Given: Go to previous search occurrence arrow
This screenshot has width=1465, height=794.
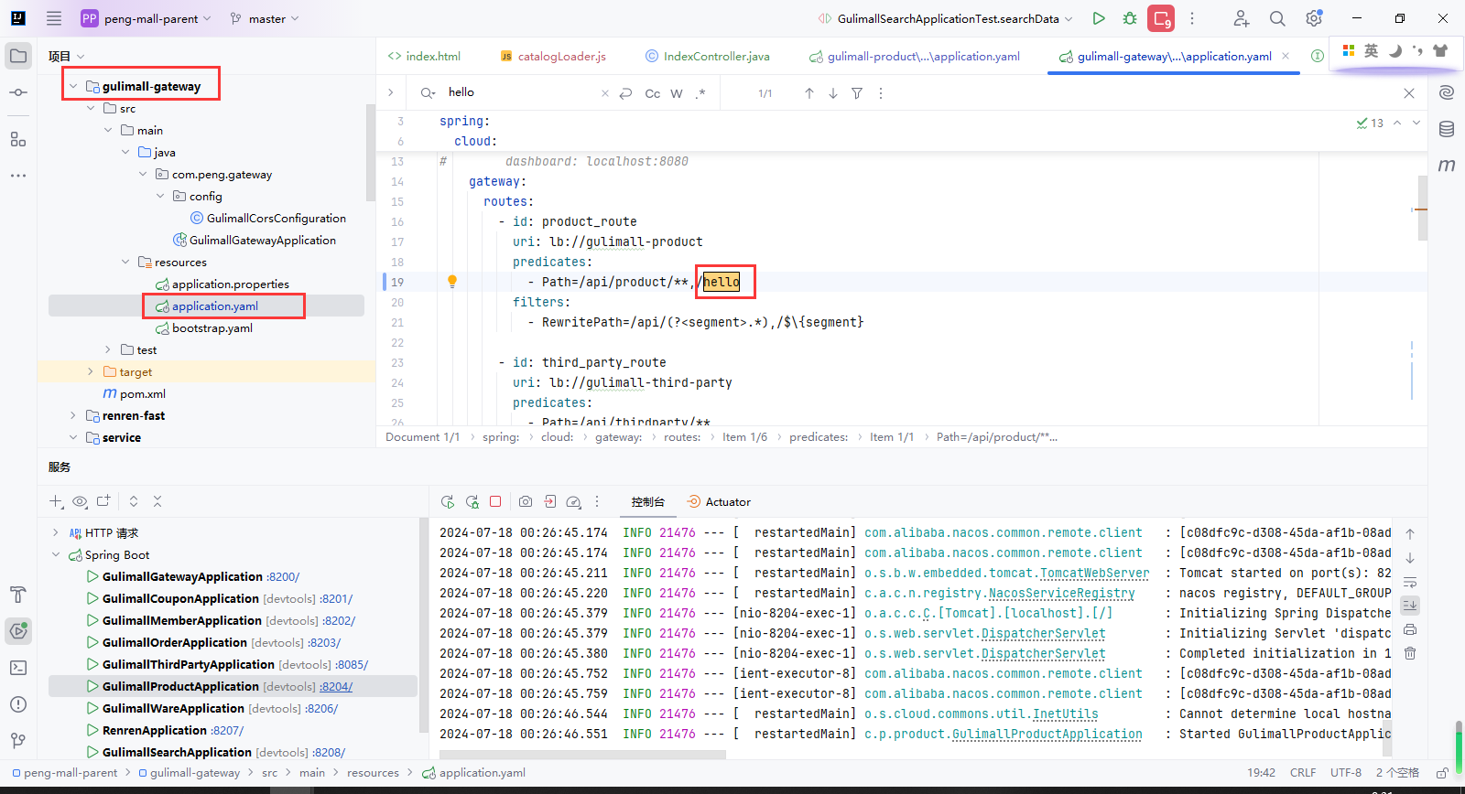Looking at the screenshot, I should (x=809, y=93).
